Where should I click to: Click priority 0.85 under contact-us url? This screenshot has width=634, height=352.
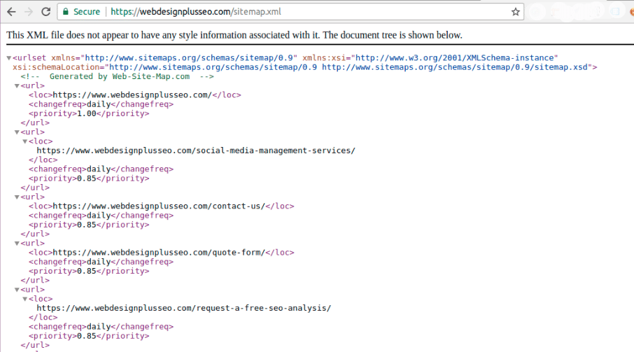pyautogui.click(x=89, y=225)
